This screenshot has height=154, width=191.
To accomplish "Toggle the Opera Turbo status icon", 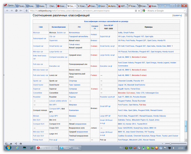I will point(21,144).
